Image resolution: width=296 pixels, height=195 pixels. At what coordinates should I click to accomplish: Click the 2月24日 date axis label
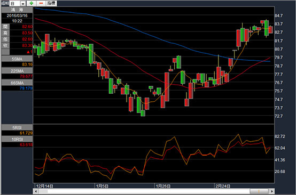[x=223, y=186]
